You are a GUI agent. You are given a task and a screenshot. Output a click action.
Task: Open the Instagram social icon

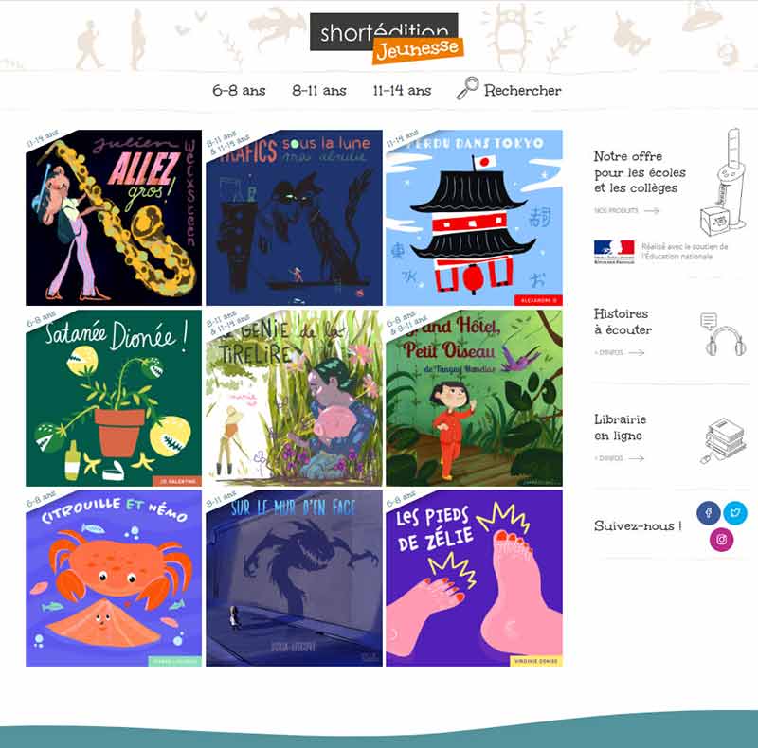click(x=722, y=540)
